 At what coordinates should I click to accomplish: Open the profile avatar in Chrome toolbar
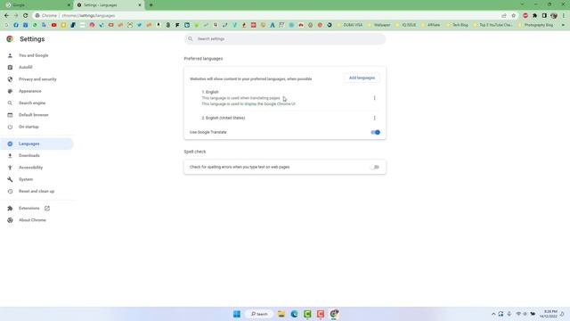click(554, 16)
